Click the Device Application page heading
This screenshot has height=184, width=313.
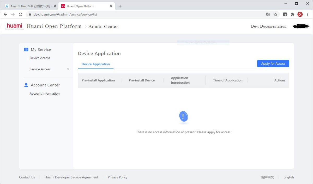[99, 53]
